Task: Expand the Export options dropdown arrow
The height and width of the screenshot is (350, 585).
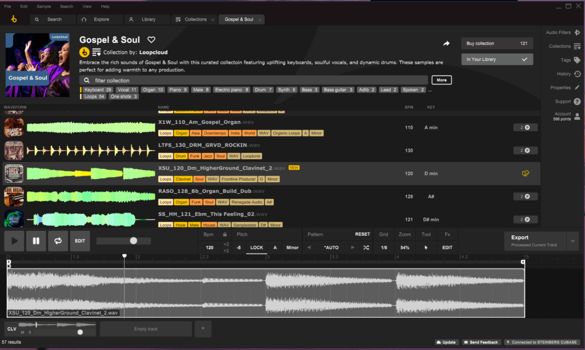Action: click(x=573, y=241)
